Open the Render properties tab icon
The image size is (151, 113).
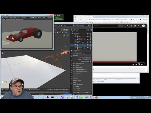point(71,56)
